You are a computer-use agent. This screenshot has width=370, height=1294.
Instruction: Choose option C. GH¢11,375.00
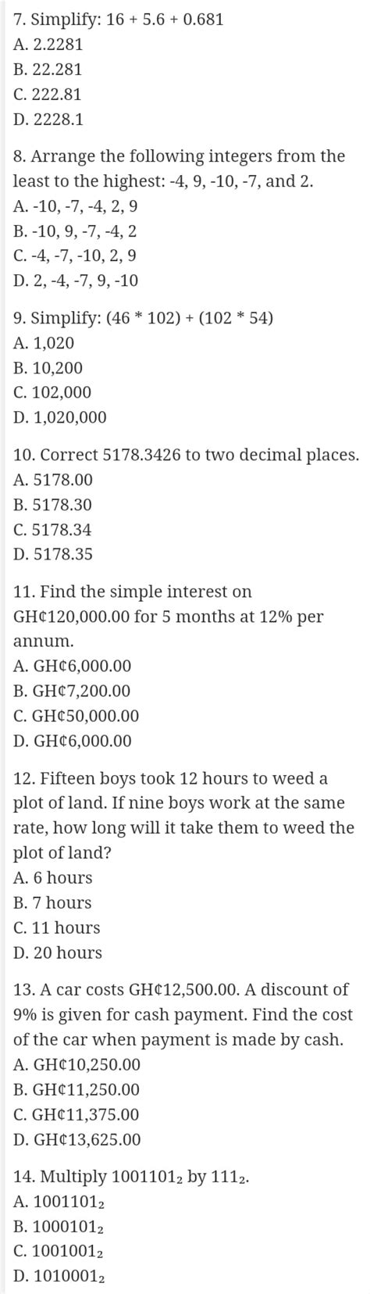click(76, 1115)
